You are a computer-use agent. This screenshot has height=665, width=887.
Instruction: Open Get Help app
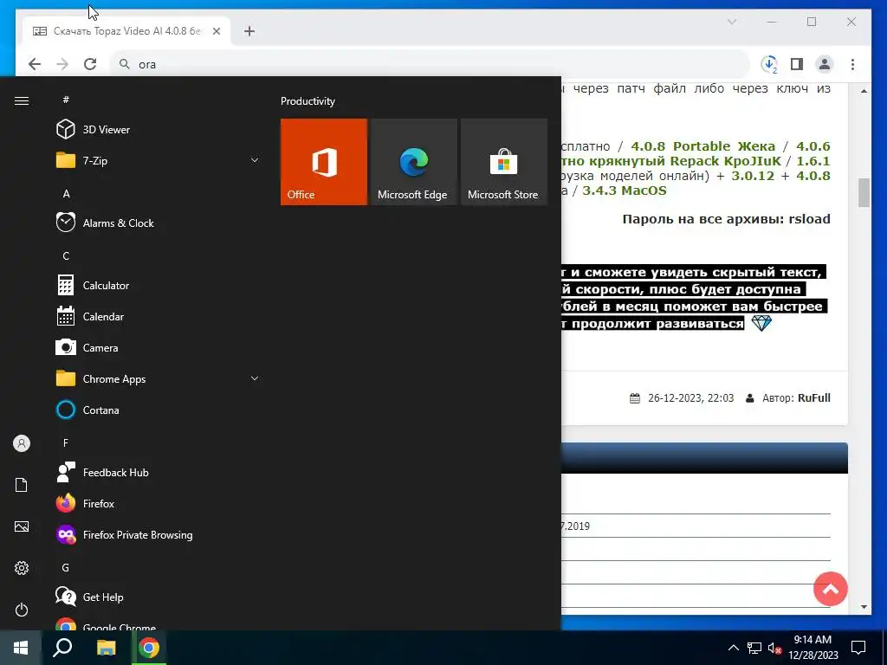pos(158,597)
